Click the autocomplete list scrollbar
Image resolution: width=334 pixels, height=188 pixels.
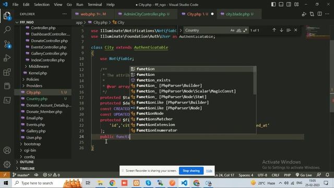click(255, 80)
